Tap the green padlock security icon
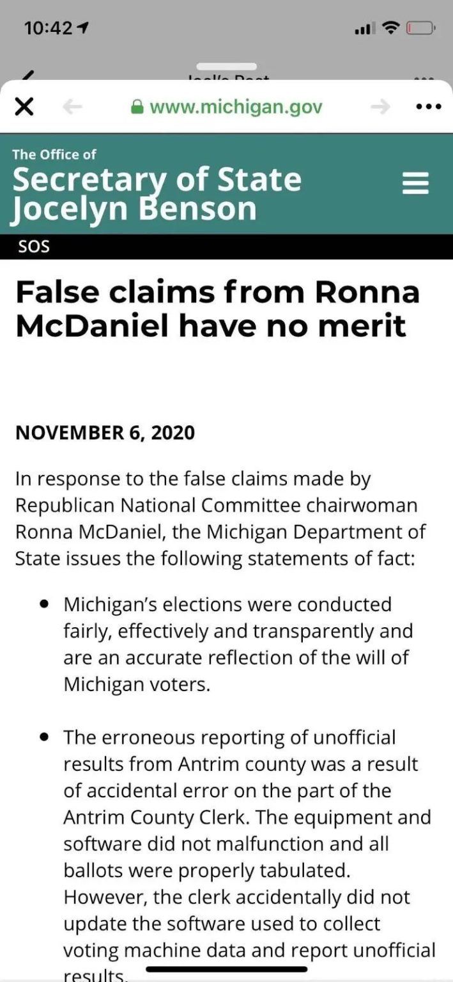 tap(137, 107)
